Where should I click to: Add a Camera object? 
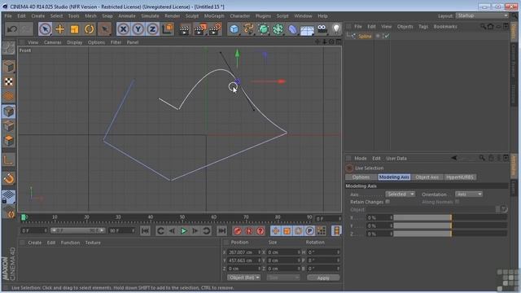pyautogui.click(x=322, y=29)
